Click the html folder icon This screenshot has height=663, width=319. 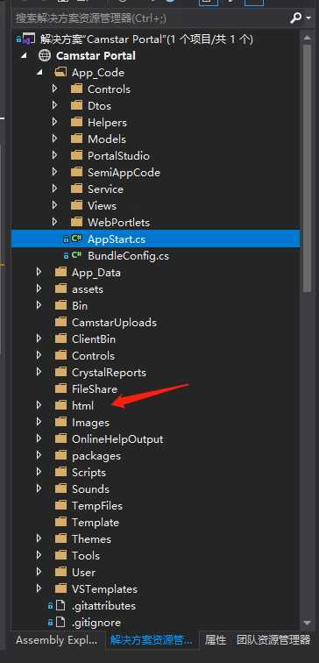coord(60,405)
